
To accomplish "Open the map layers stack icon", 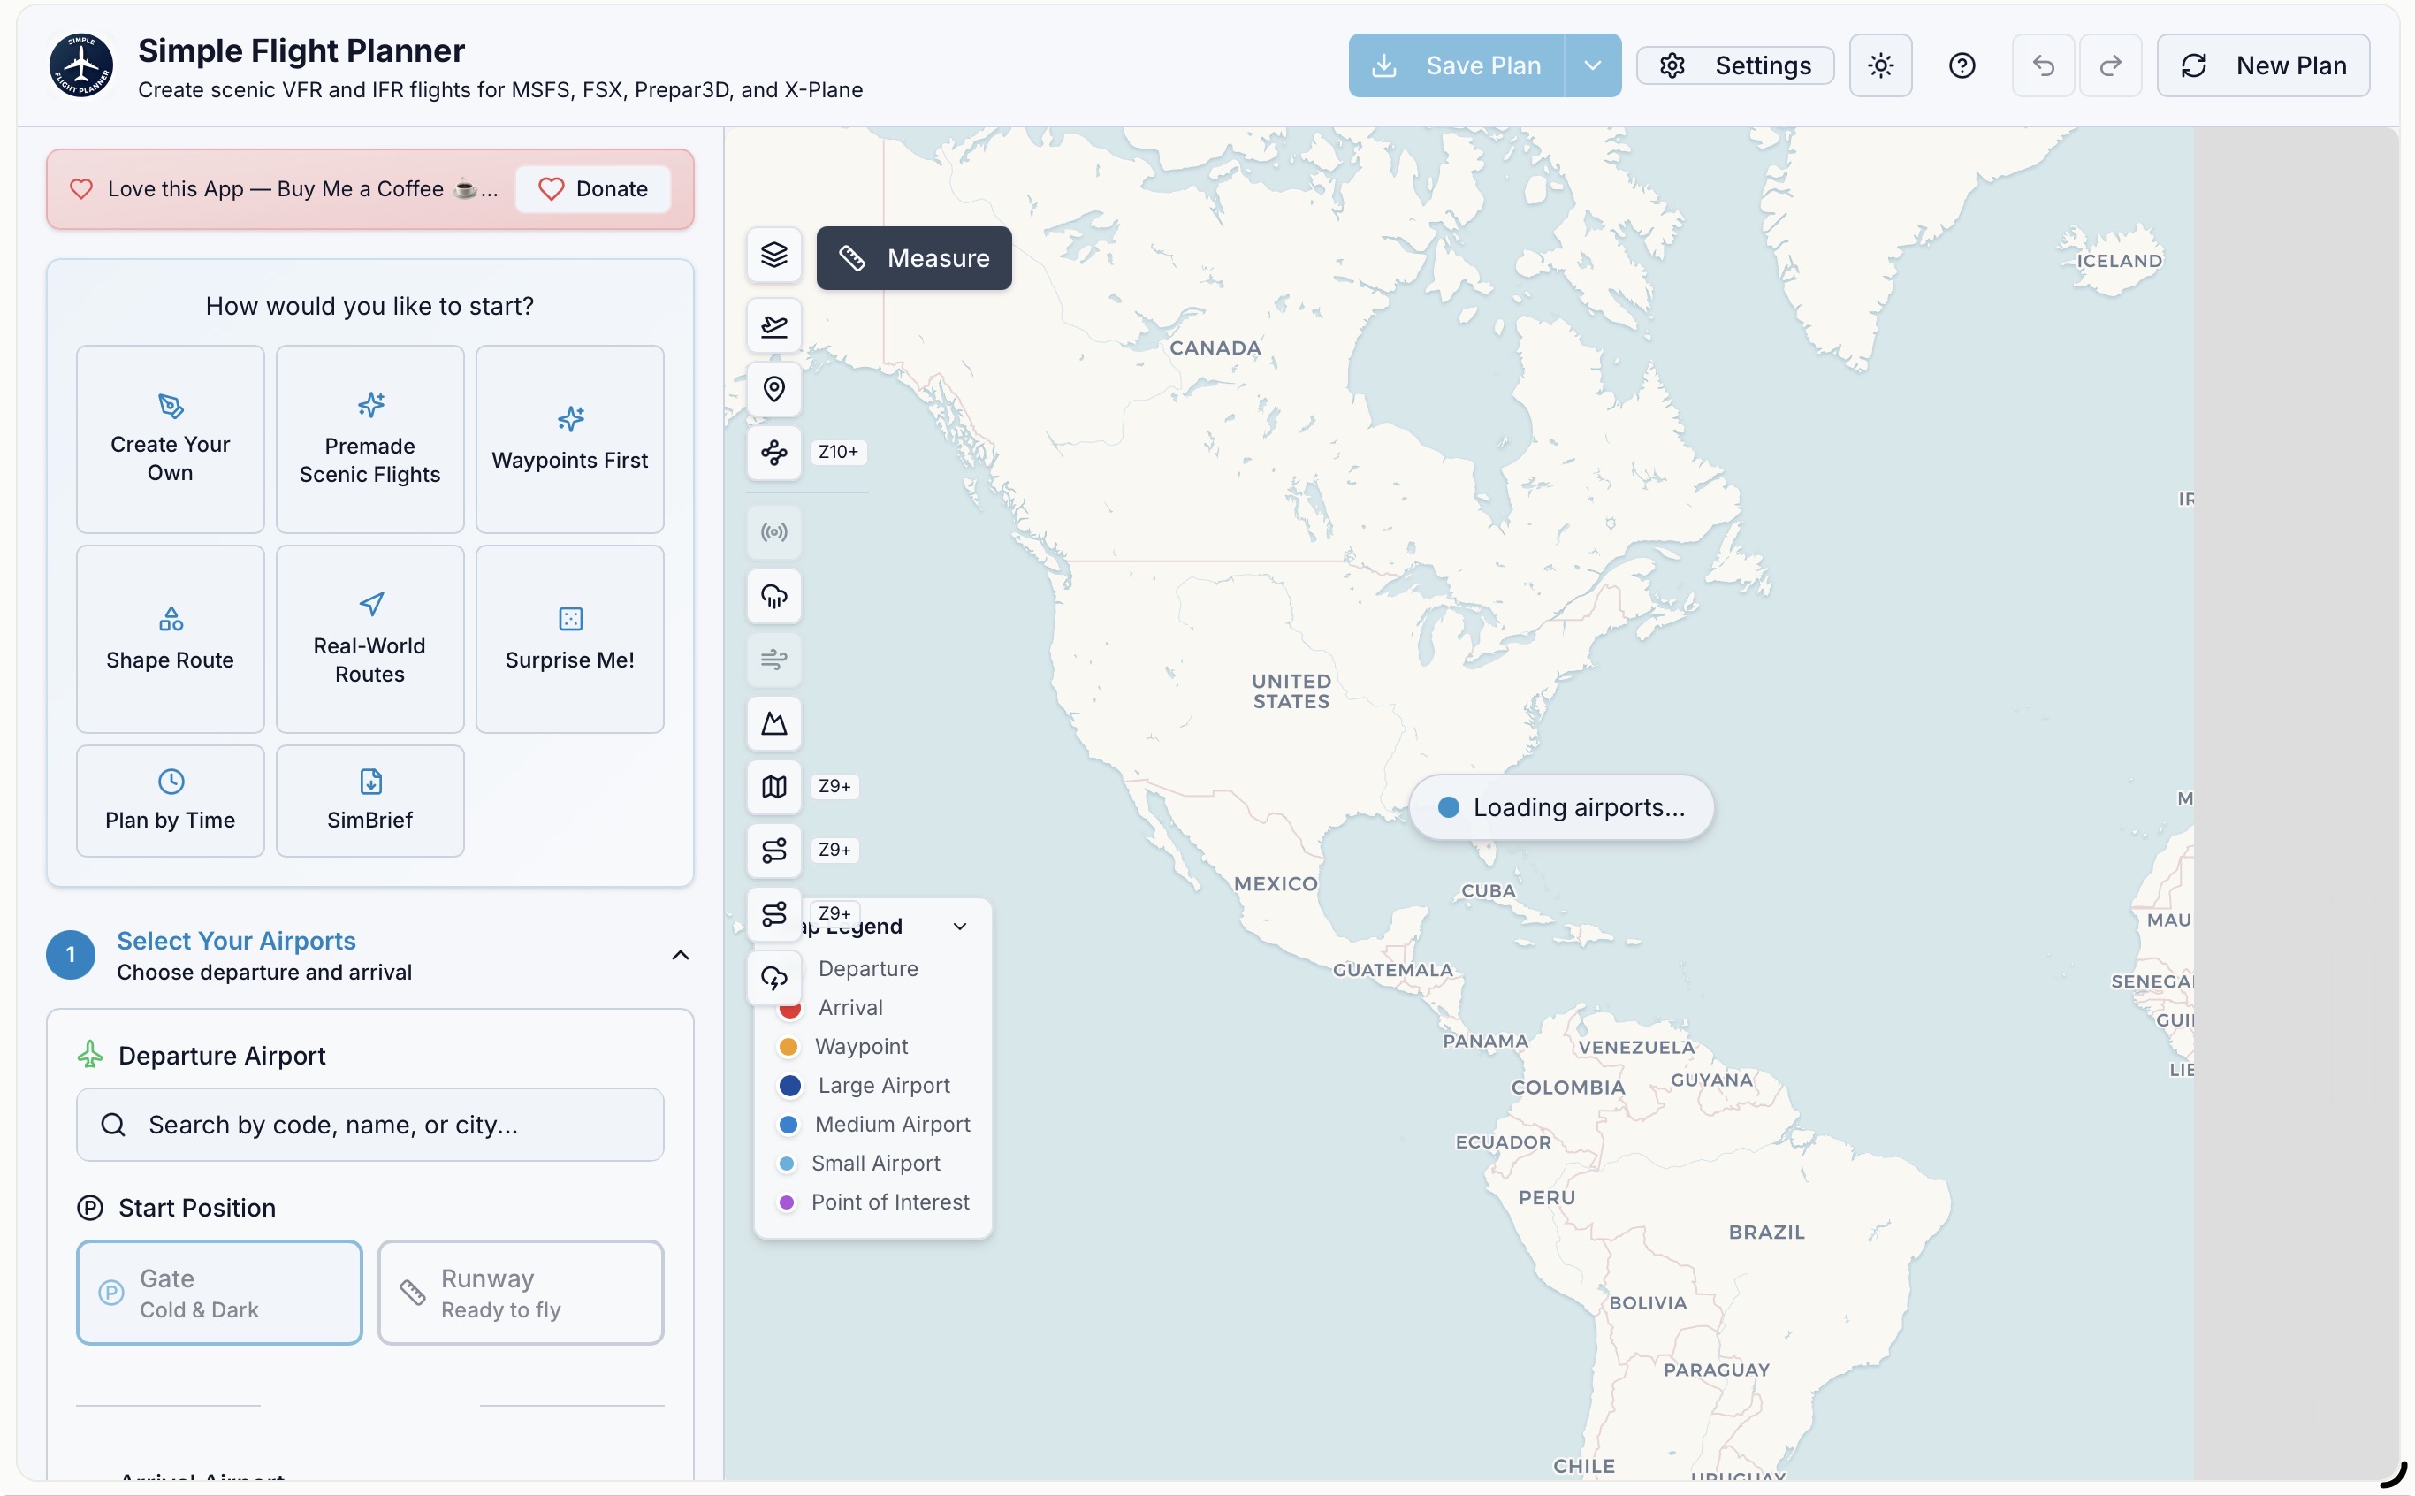I will coord(773,256).
